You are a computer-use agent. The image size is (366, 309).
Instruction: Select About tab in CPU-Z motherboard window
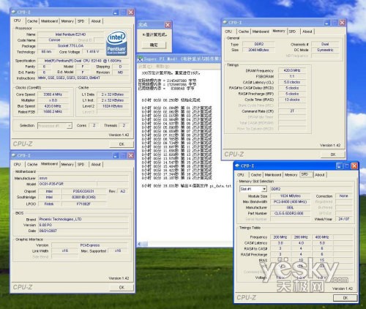(96, 165)
